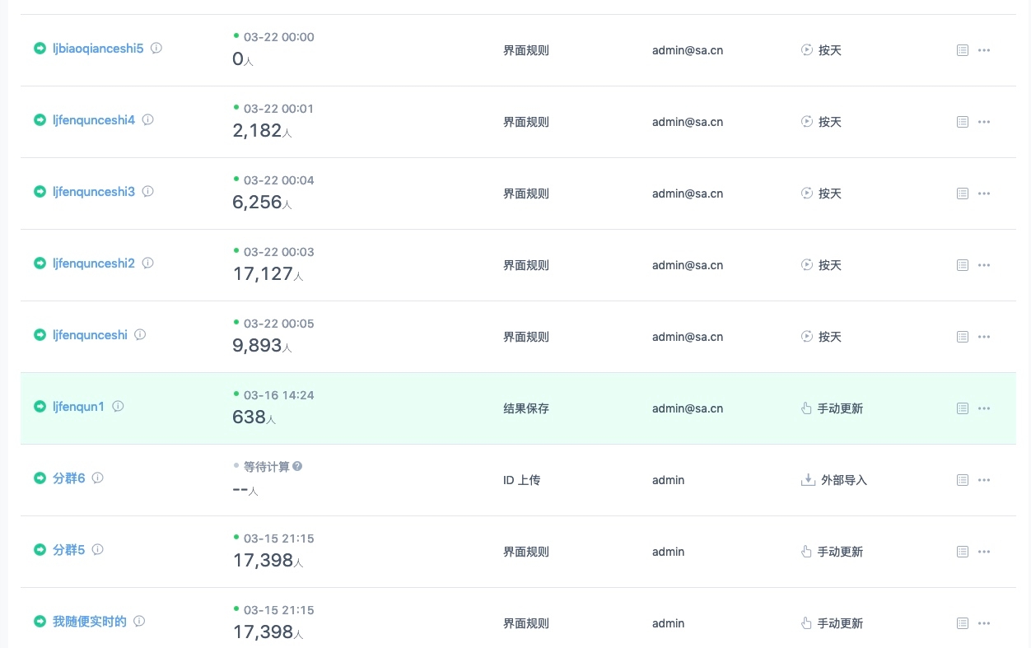Image resolution: width=1031 pixels, height=648 pixels.
Task: Expand more options for 分群6 row
Action: (x=984, y=480)
